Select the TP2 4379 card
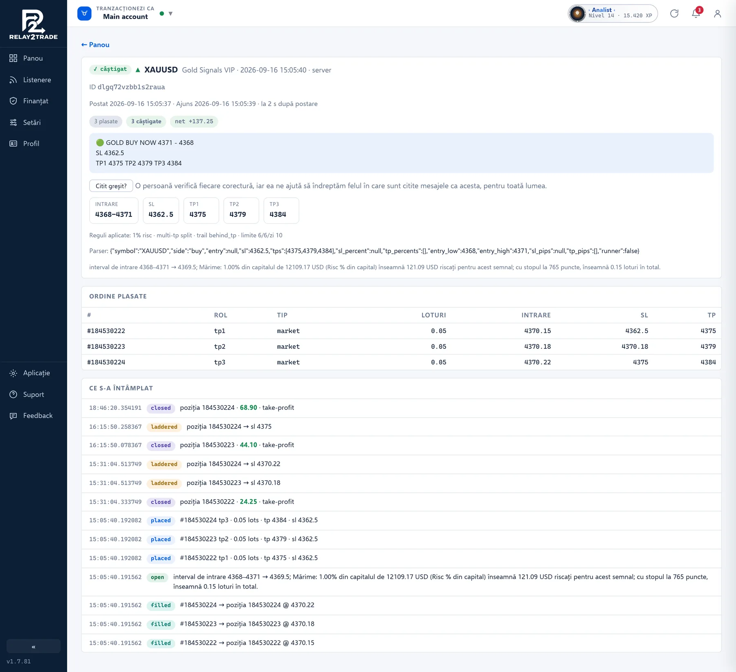 click(x=241, y=210)
